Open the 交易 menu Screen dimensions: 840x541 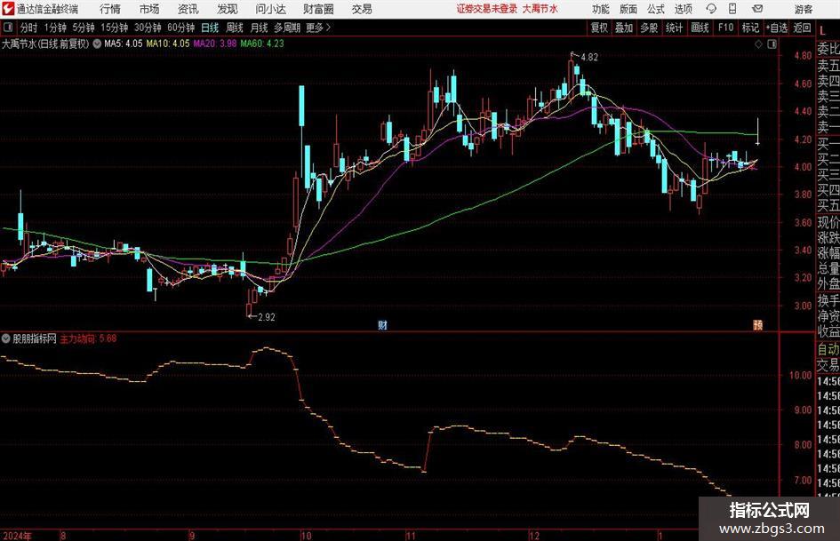362,9
